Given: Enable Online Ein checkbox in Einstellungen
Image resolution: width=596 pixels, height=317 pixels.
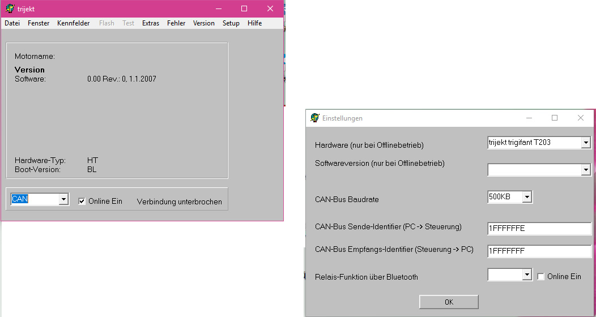Looking at the screenshot, I should pos(540,277).
